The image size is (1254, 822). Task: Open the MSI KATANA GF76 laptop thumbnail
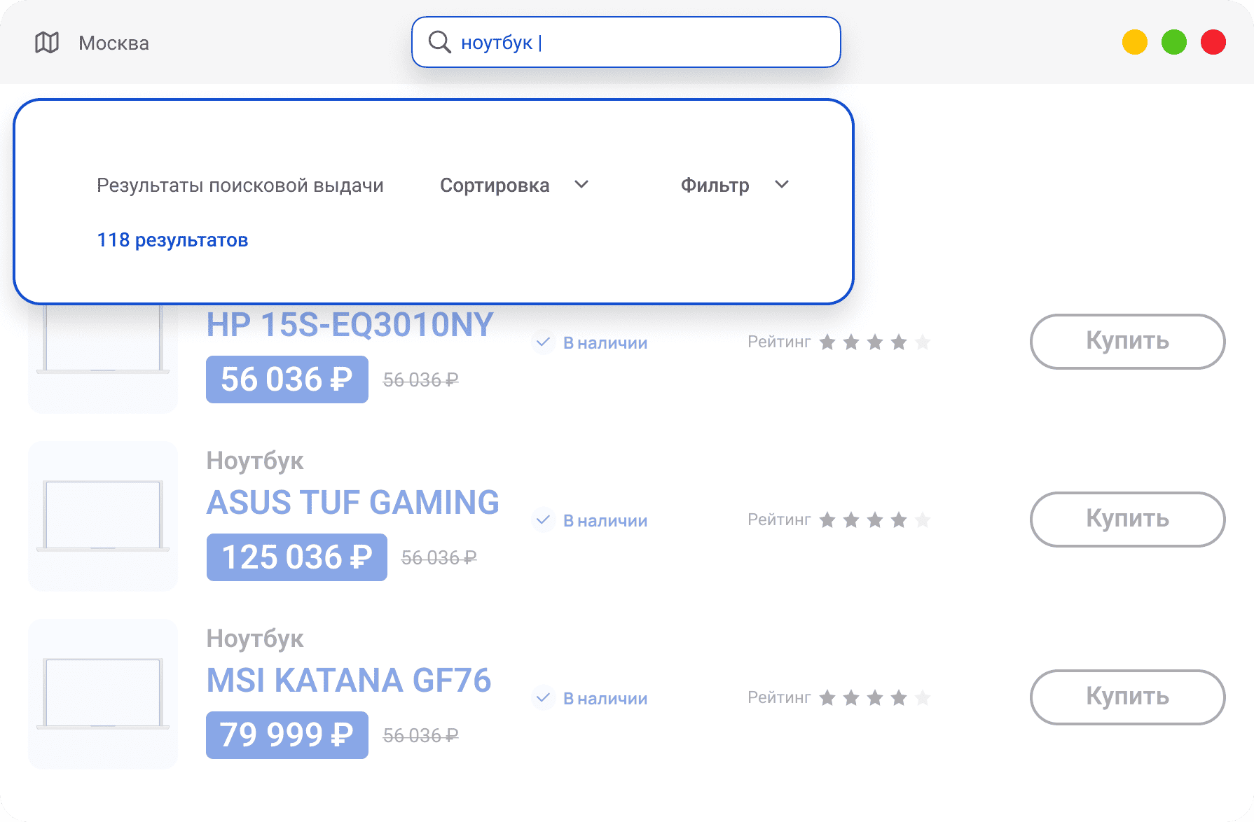[x=103, y=694]
